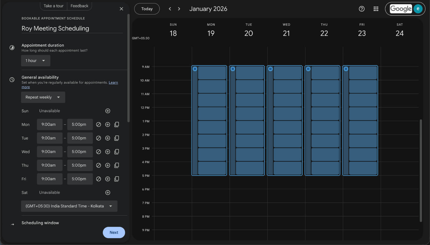This screenshot has height=245, width=430.
Task: Mark Friday as unavailable
Action: point(99,179)
